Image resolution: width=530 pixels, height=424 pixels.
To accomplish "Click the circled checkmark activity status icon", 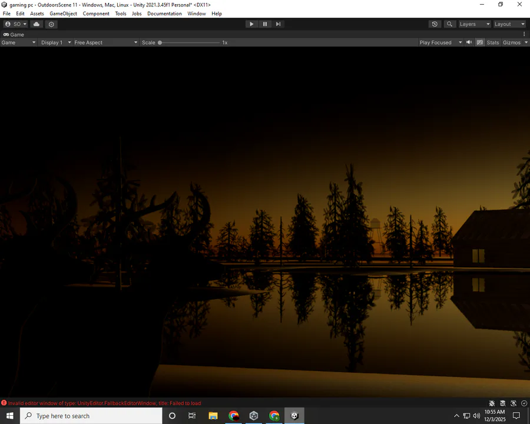I will [x=524, y=403].
